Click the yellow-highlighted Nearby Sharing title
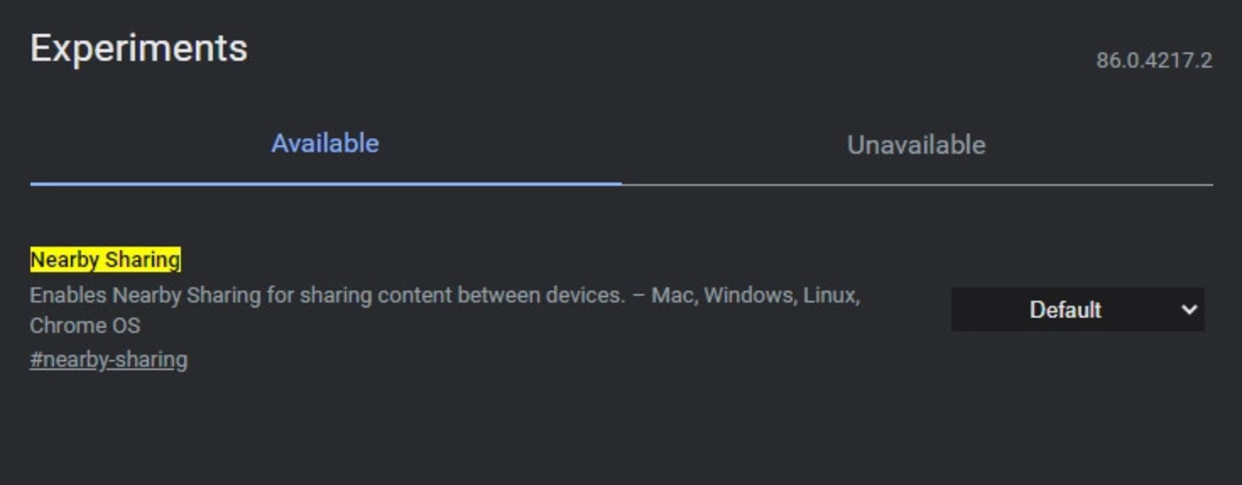Viewport: 1242px width, 485px height. point(105,259)
